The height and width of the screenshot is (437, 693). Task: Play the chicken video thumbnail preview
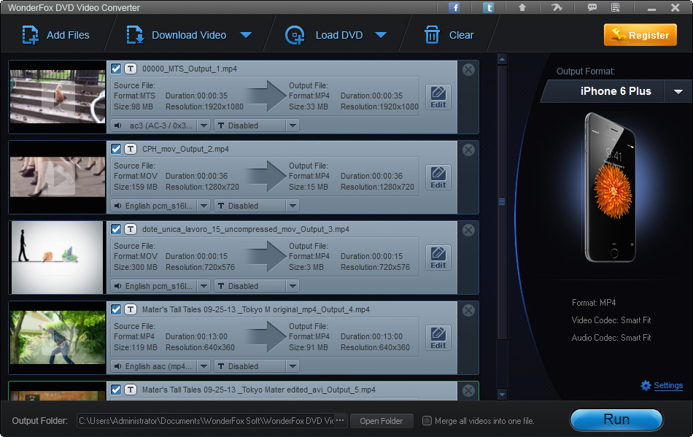(58, 97)
